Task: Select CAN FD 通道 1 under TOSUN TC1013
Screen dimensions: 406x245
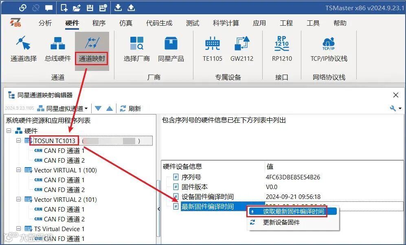Action: [x=59, y=151]
